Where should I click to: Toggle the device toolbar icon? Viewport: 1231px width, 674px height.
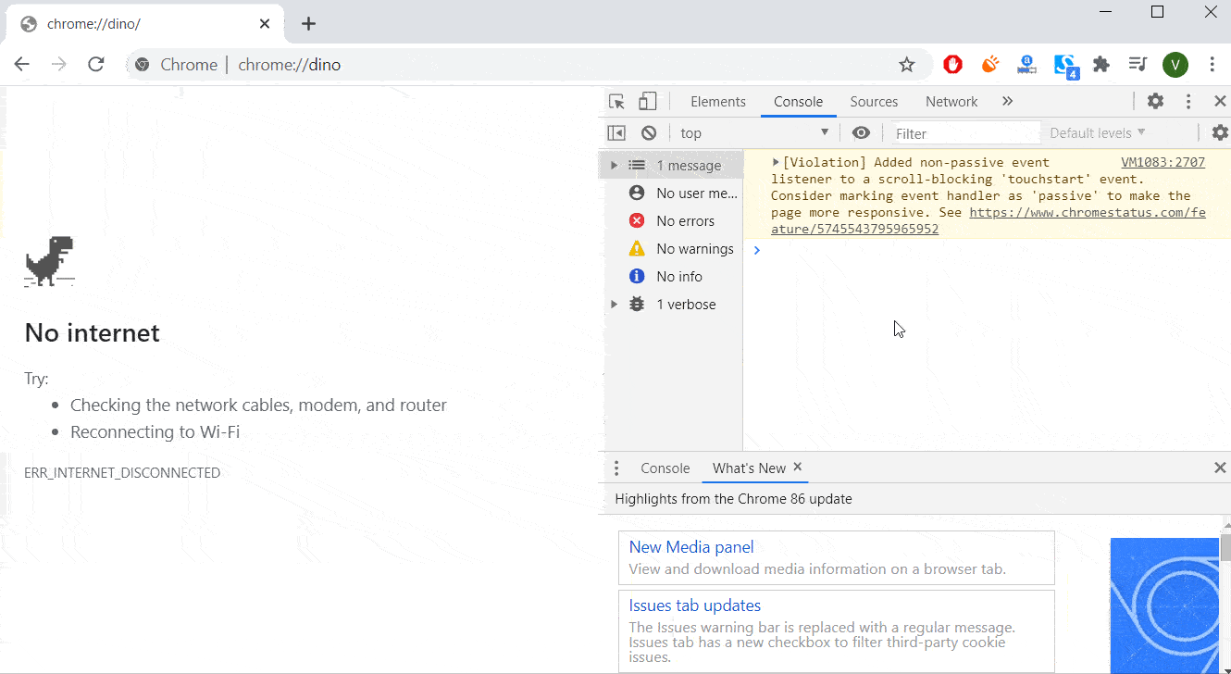648,102
